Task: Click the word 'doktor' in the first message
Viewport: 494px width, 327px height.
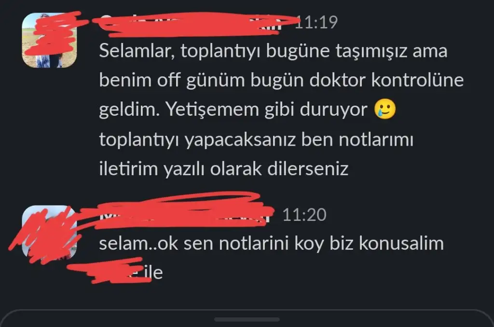Action: click(337, 80)
